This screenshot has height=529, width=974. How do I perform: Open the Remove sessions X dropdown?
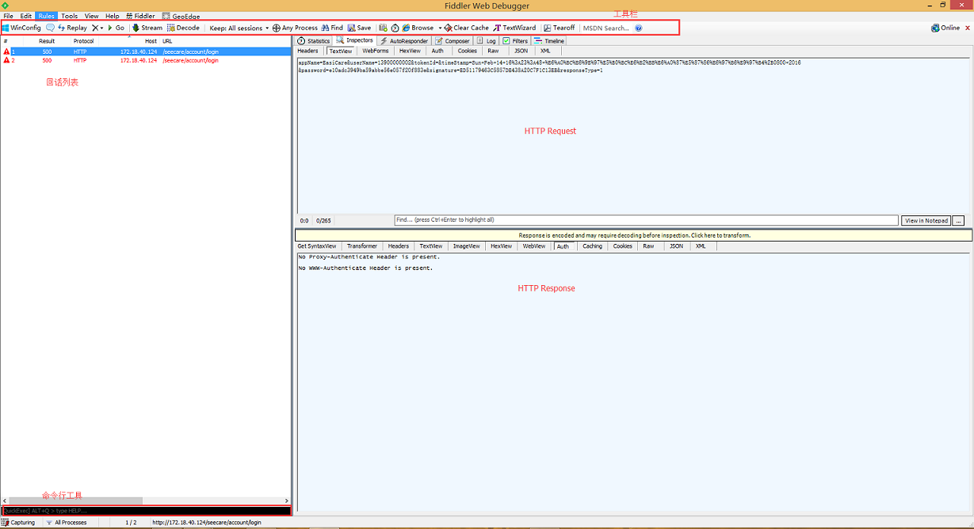click(97, 28)
